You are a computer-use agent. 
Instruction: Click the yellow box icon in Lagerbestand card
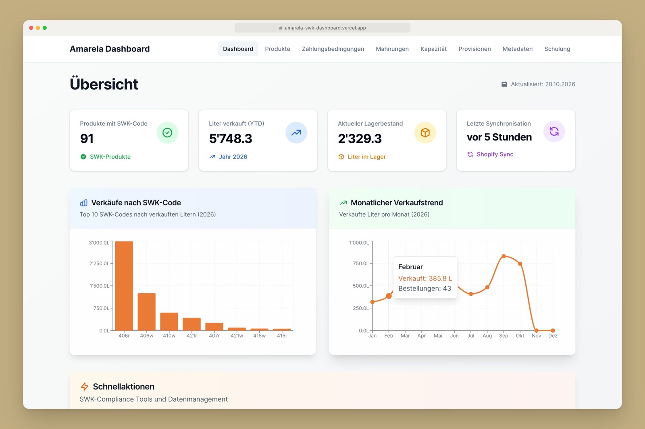point(425,133)
